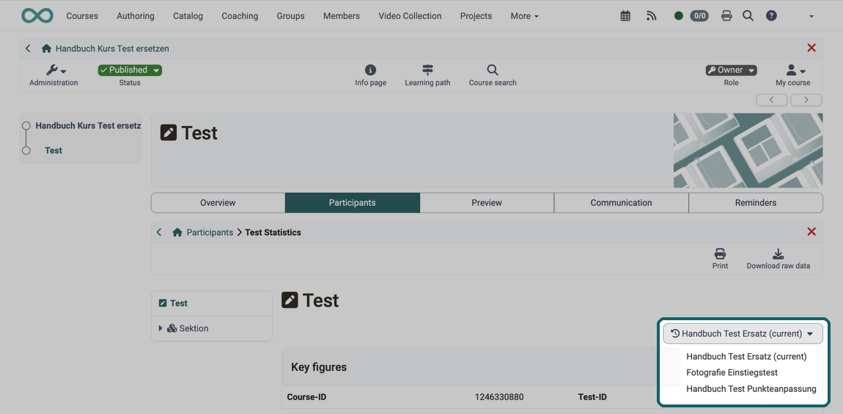
Task: Open the 0/0 chat counter badge
Action: (x=699, y=16)
